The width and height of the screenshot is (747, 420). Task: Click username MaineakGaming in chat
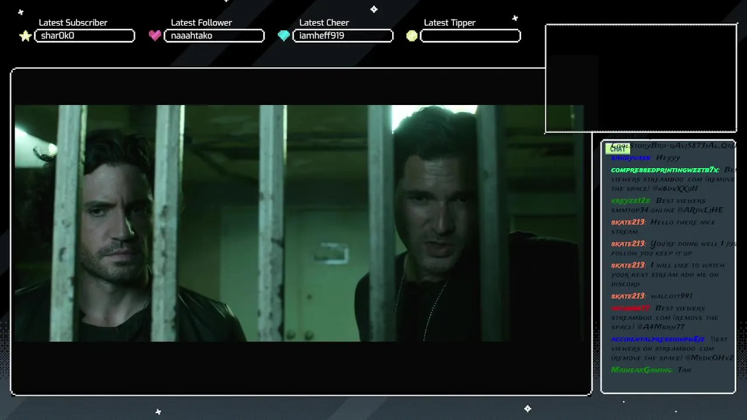pos(641,370)
